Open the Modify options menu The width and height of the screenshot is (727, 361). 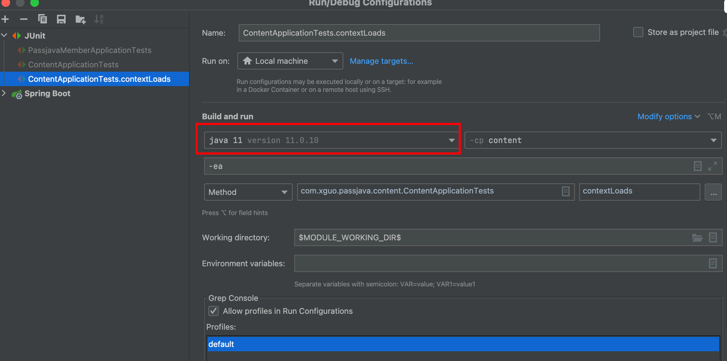tap(668, 116)
